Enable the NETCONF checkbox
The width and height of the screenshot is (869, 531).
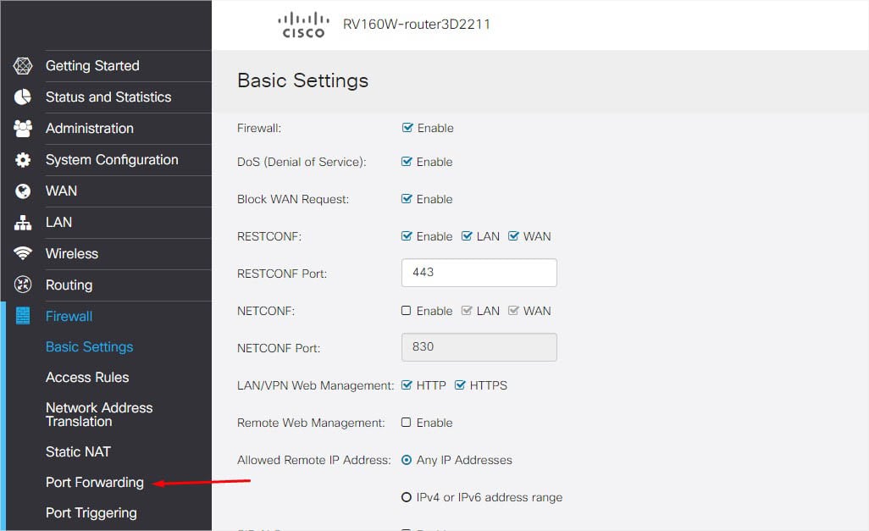(407, 311)
